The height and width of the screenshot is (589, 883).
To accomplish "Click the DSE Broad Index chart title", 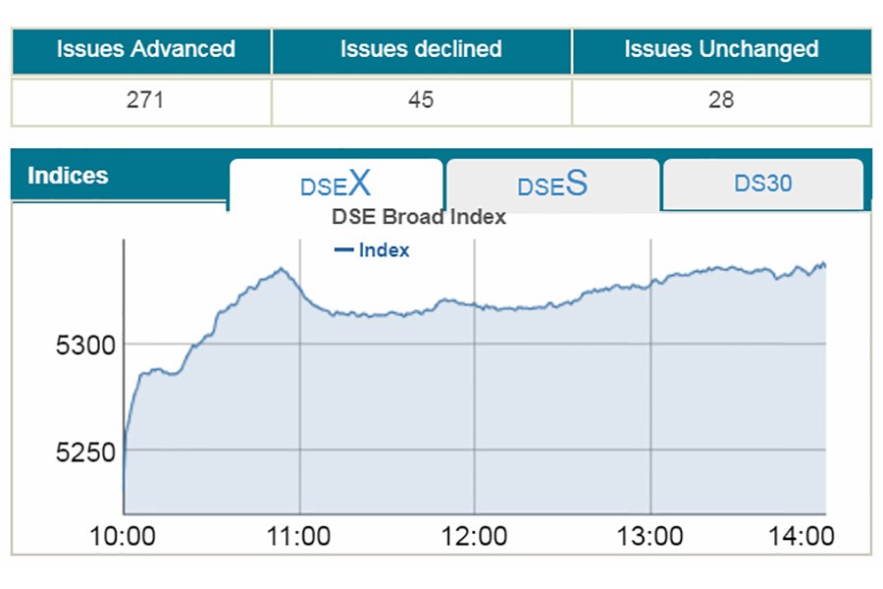I will pyautogui.click(x=419, y=217).
